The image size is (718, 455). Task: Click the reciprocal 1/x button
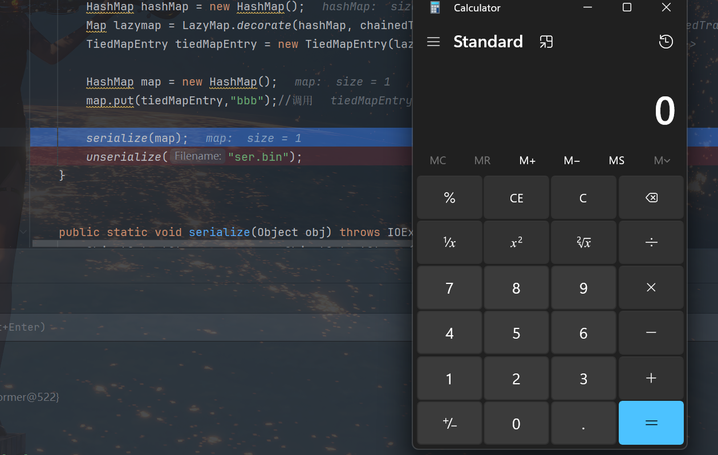(449, 242)
